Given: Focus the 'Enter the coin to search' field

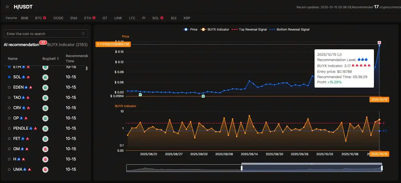Looking at the screenshot, I should coord(46,34).
